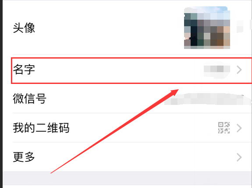Tap the blurred name value beside 名字
The height and width of the screenshot is (188, 252).
[x=217, y=69]
